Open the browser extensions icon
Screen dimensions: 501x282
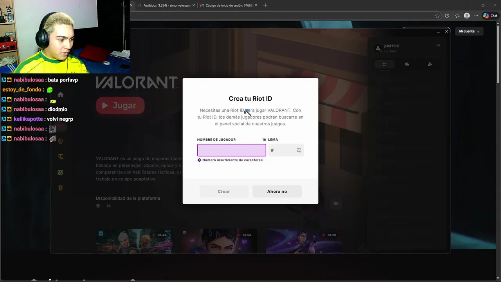pos(447,16)
